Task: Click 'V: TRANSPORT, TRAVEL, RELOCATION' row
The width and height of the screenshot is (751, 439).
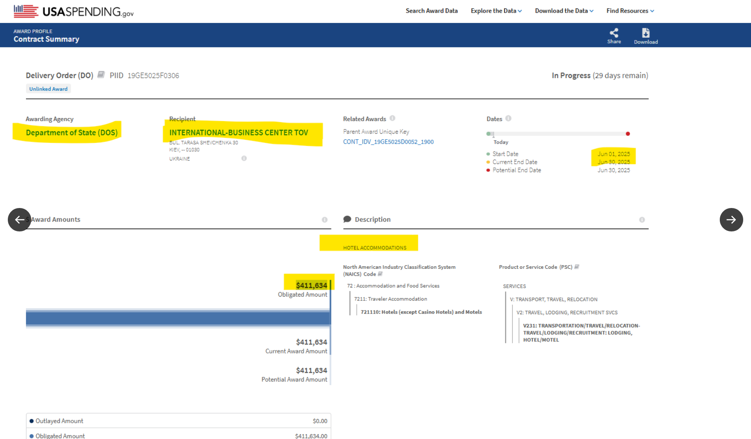Action: point(554,299)
